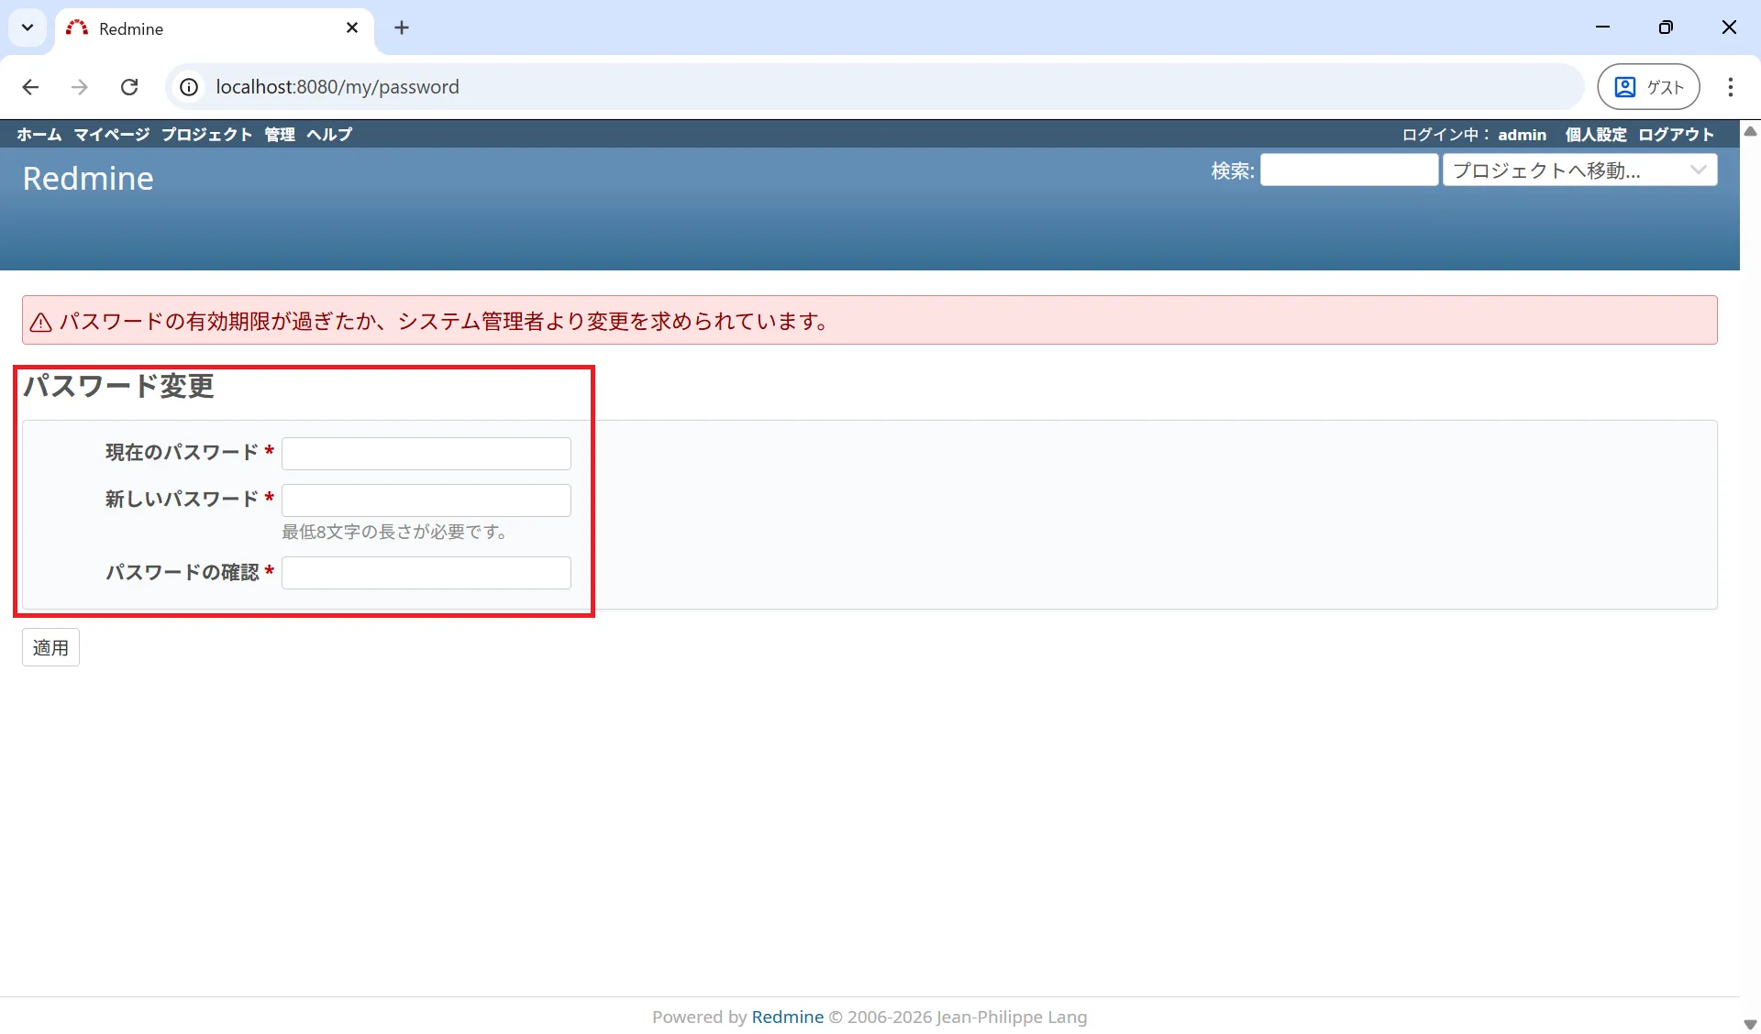Screen dimensions: 1761x1034
Task: Click the scrollbar down arrow
Action: (x=1750, y=1024)
